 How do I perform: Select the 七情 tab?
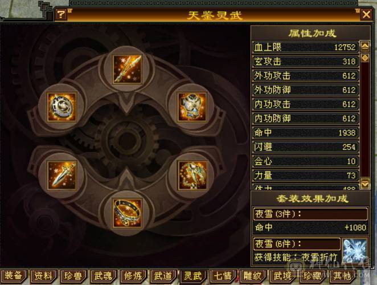[223, 276]
